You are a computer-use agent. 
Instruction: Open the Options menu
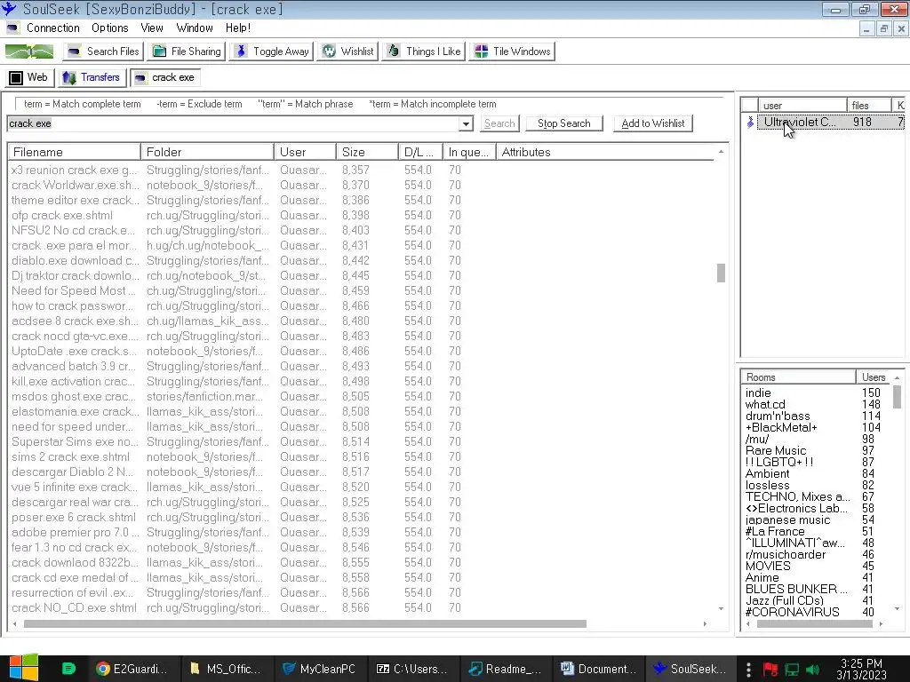[109, 28]
